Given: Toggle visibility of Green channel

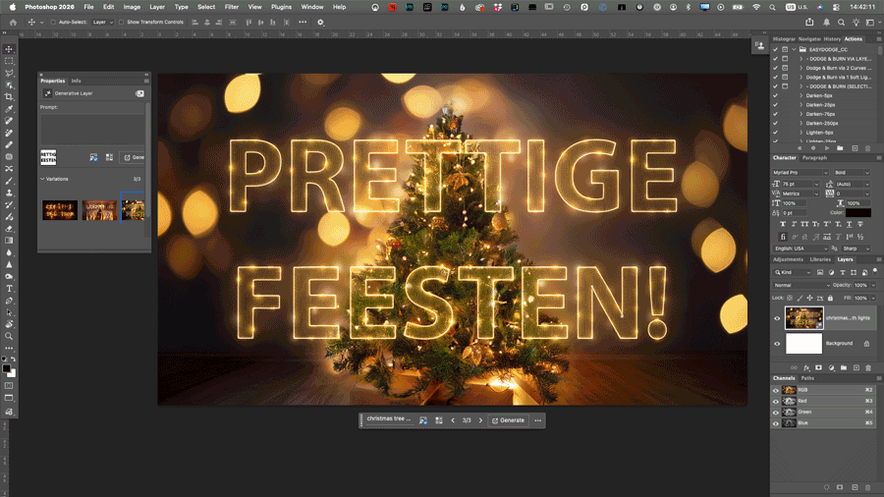Looking at the screenshot, I should 776,413.
